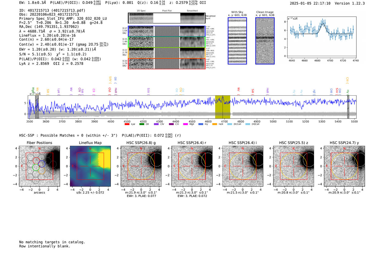384x261 pixels.
Task: Open the Clean Image cutout
Action: coord(265,41)
